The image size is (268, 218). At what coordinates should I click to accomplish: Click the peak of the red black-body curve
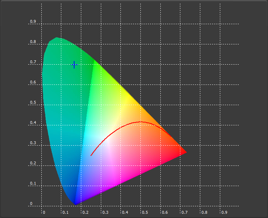(140, 122)
